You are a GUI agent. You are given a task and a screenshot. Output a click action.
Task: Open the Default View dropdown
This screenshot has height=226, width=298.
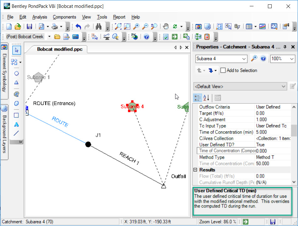point(283,86)
